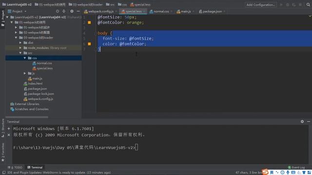Expand the 02-webpack subfolder

16,33
